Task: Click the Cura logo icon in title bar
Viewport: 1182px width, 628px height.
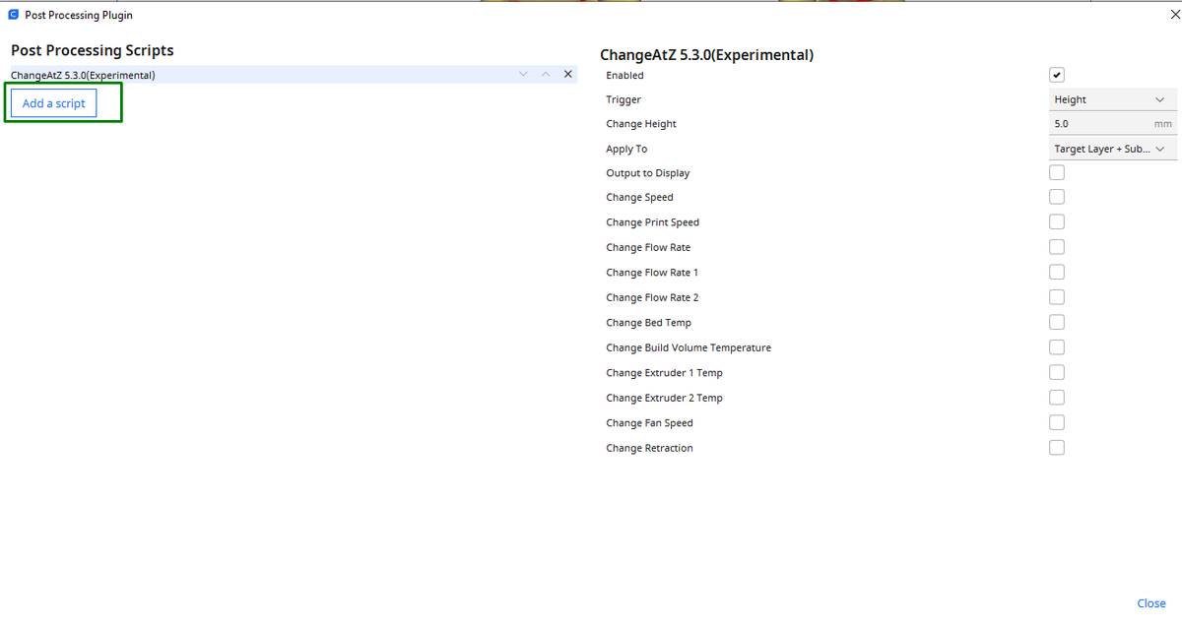Action: click(x=14, y=15)
